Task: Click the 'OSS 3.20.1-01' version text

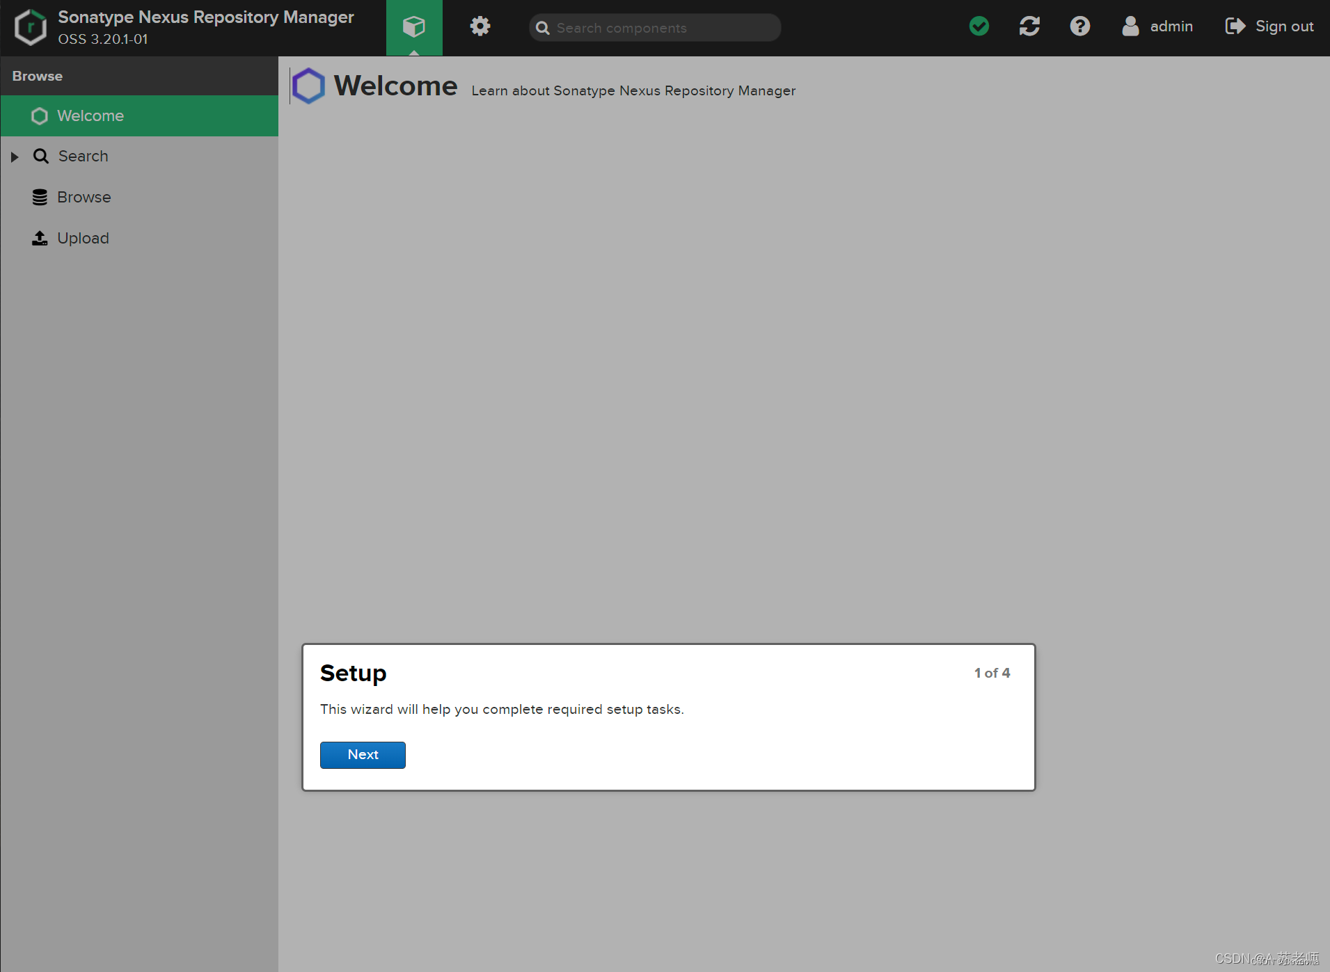Action: [x=103, y=39]
